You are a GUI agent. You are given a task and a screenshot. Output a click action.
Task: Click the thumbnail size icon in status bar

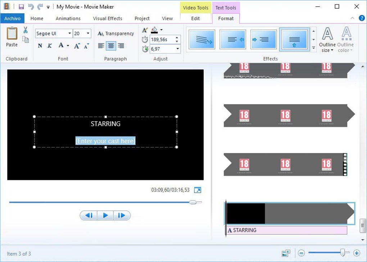click(x=286, y=253)
